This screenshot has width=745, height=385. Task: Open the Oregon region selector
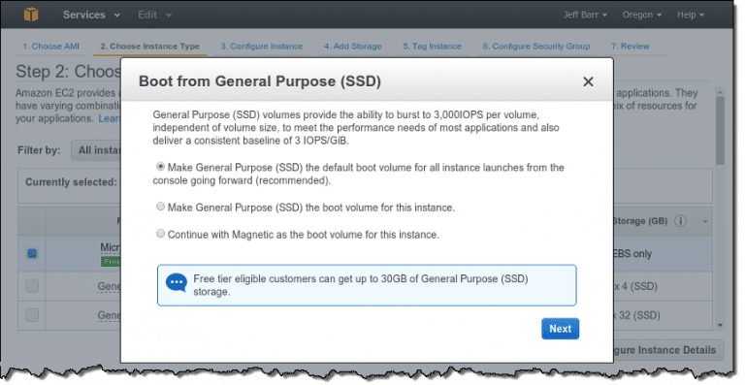tap(642, 15)
